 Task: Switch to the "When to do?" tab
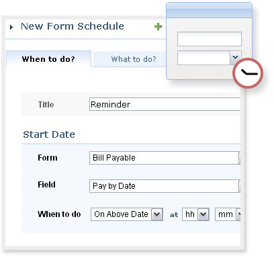coord(48,59)
